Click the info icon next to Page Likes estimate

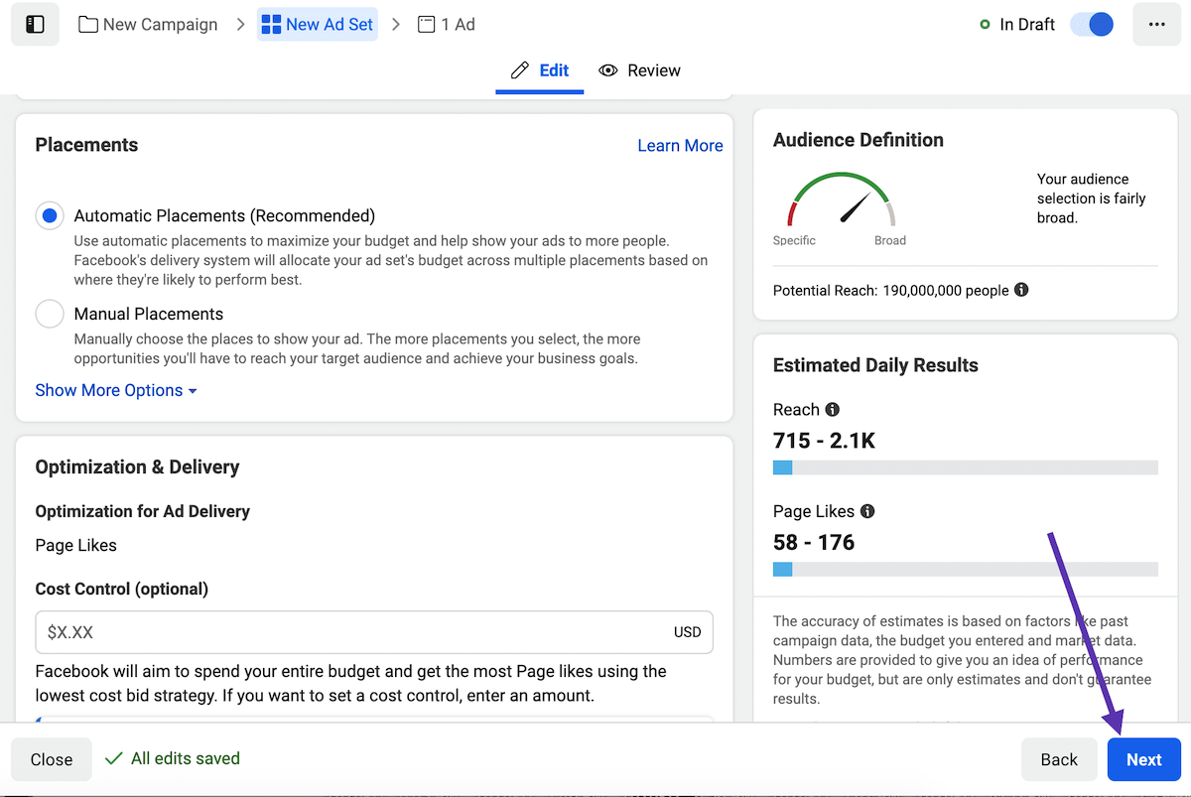[x=866, y=511]
